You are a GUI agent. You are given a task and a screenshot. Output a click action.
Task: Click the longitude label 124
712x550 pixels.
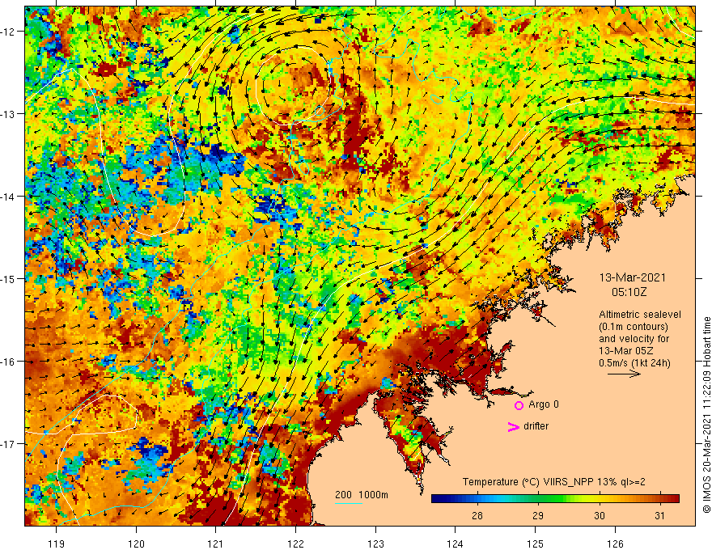(x=455, y=544)
